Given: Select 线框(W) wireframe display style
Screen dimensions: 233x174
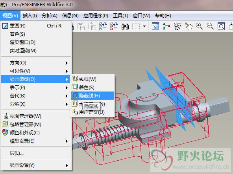Looking at the screenshot, I should click(x=92, y=79).
